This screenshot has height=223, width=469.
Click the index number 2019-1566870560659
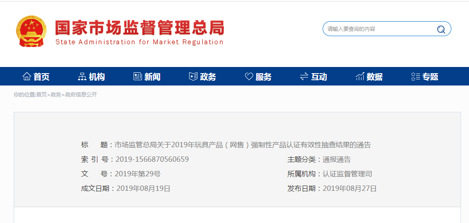[152, 160]
